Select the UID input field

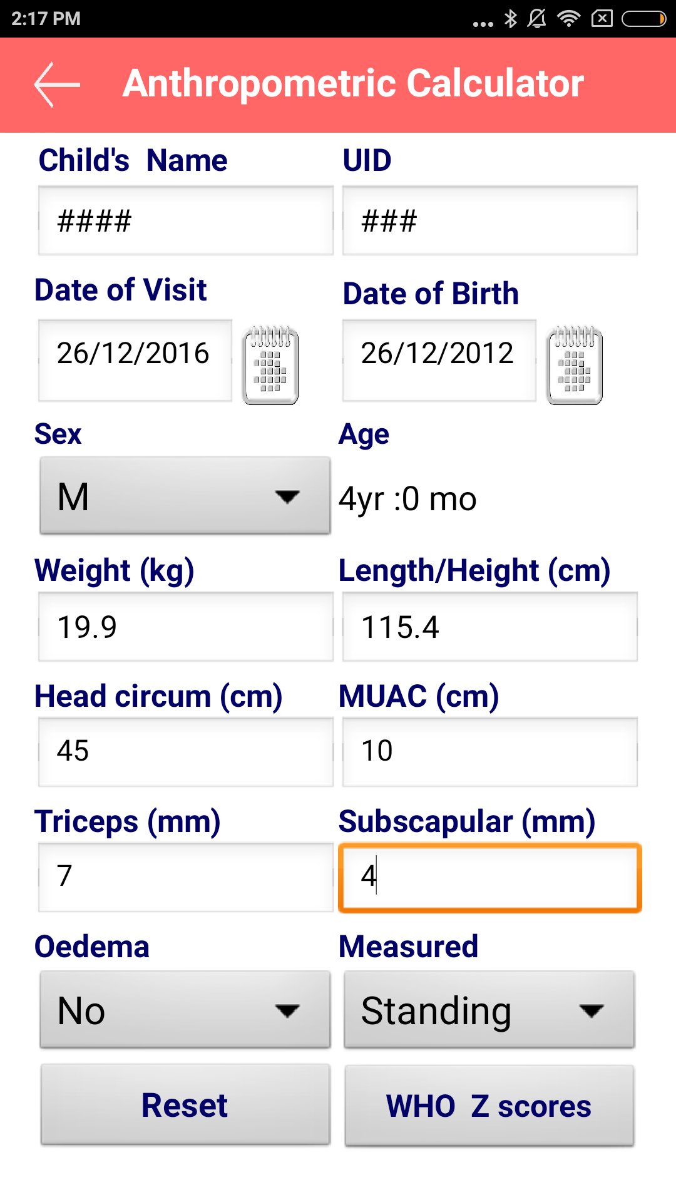coord(489,220)
